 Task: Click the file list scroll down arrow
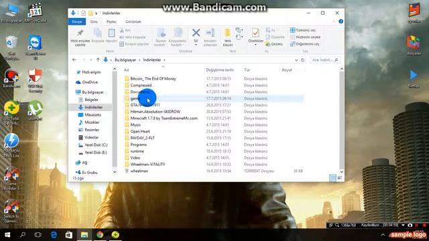(x=341, y=172)
